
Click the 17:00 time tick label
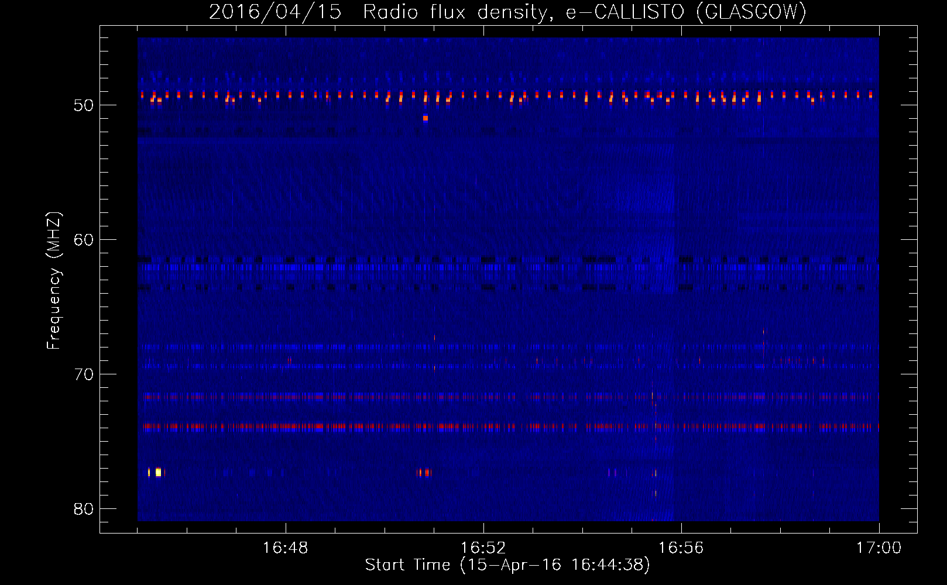click(x=879, y=548)
